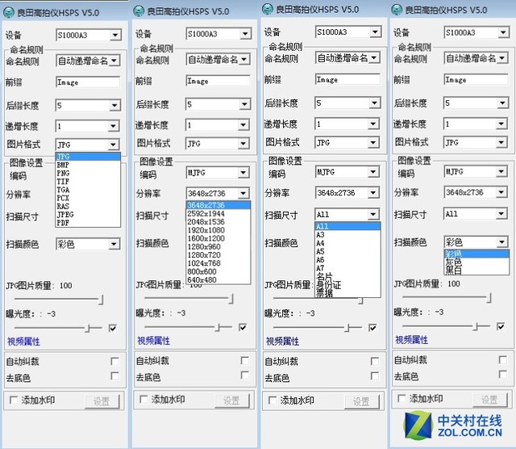Choose A3 scan size in the list

[x=347, y=235]
